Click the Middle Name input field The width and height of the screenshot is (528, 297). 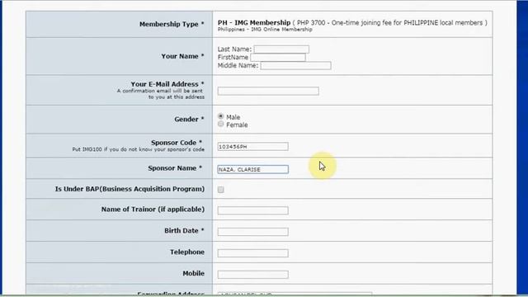click(x=295, y=66)
